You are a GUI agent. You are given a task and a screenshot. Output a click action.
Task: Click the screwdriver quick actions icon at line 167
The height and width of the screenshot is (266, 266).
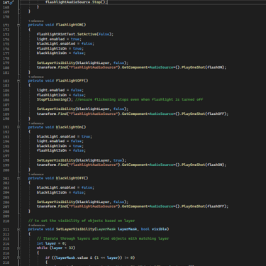click(x=11, y=2)
